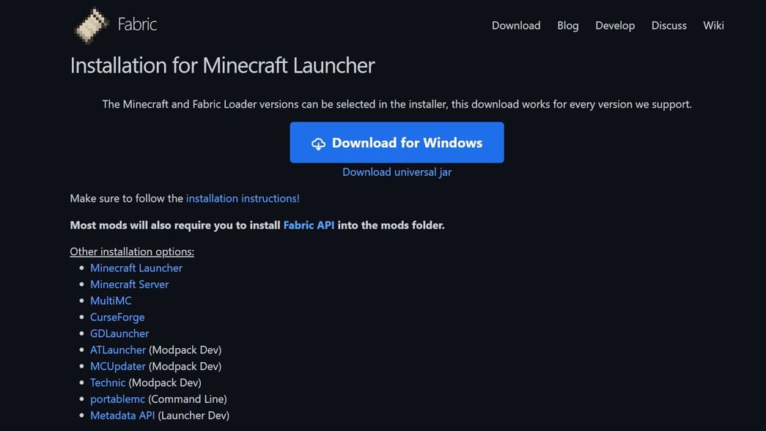
Task: Open the Minecraft Server install guide
Action: click(129, 284)
